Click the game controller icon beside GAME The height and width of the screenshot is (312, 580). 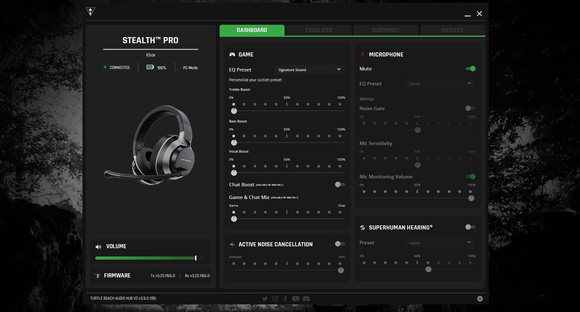pos(232,54)
